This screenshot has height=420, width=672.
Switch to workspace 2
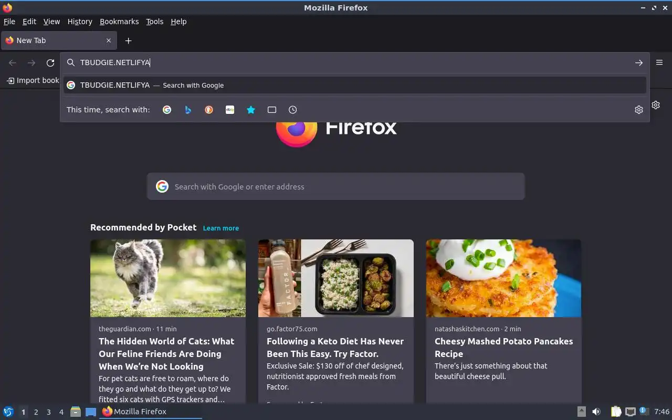click(x=36, y=412)
